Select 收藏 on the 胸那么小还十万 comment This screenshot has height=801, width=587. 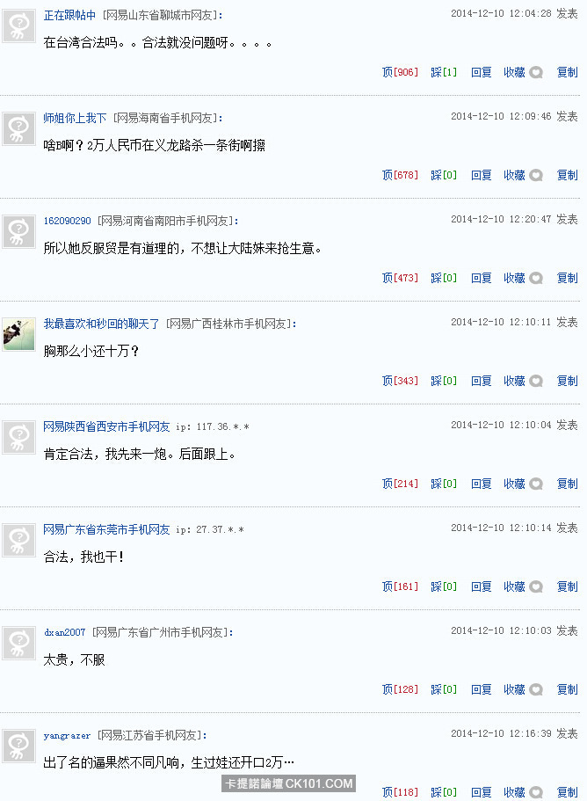(514, 381)
